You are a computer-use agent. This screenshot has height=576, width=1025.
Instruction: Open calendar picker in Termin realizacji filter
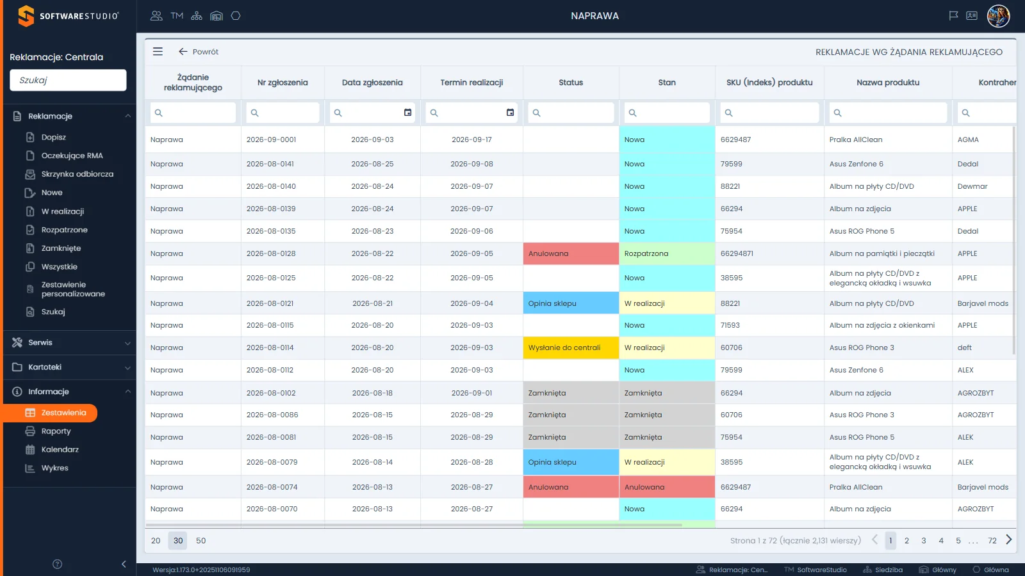[x=510, y=113]
